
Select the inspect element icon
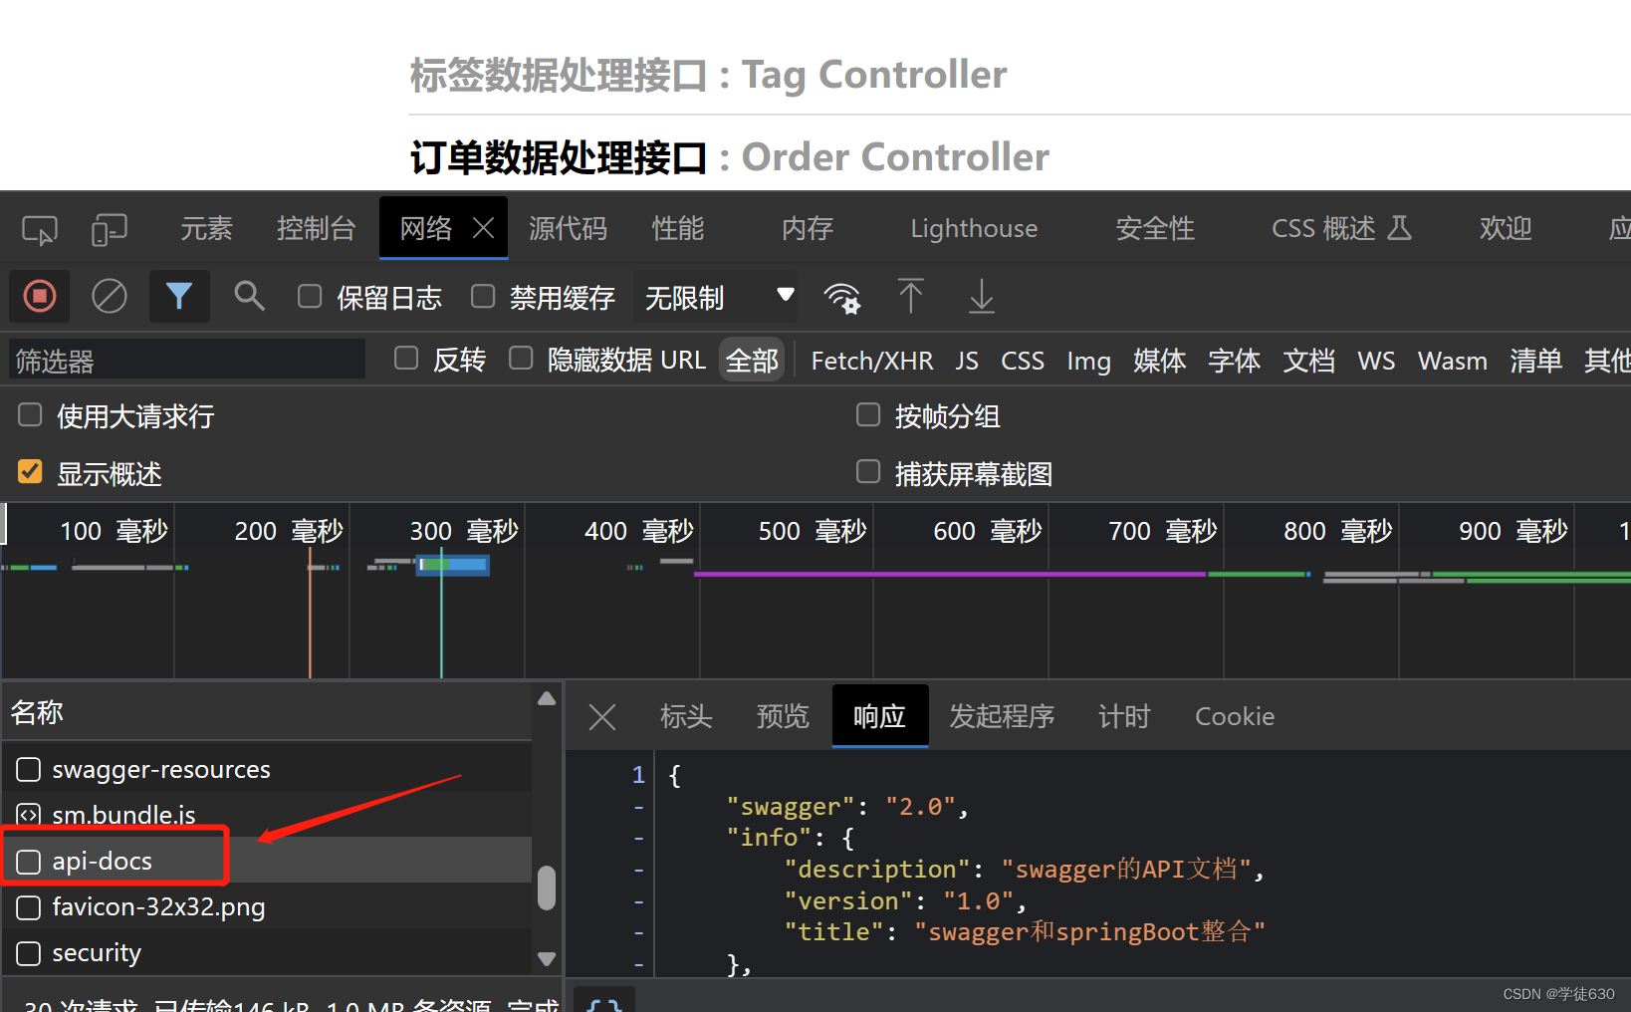[x=39, y=228]
